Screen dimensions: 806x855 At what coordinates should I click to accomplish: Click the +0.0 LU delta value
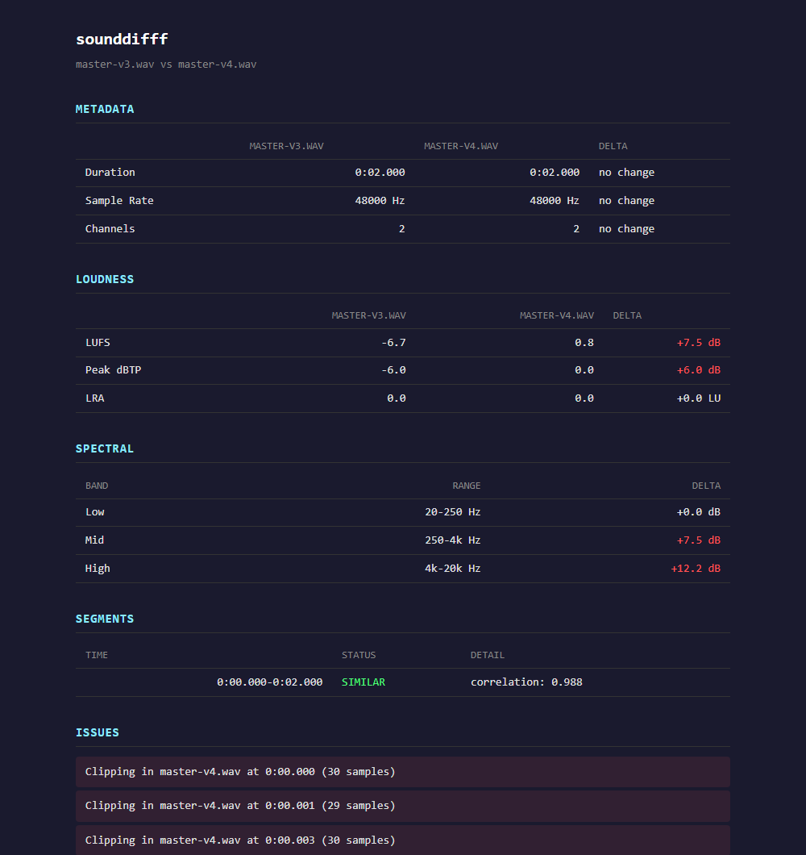click(x=699, y=398)
